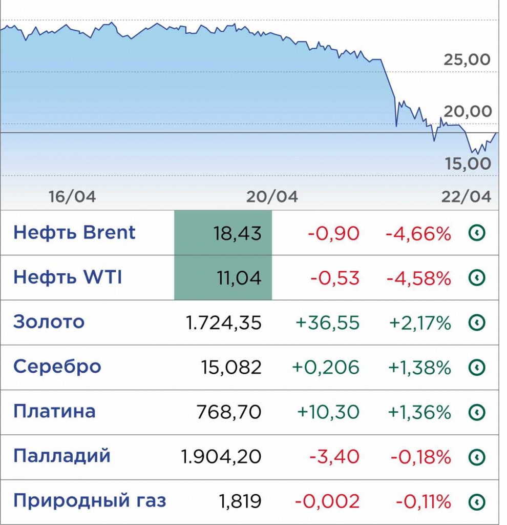Viewport: 507px width, 525px height.
Task: Click the 16/04 date on chart axis
Action: click(x=72, y=197)
